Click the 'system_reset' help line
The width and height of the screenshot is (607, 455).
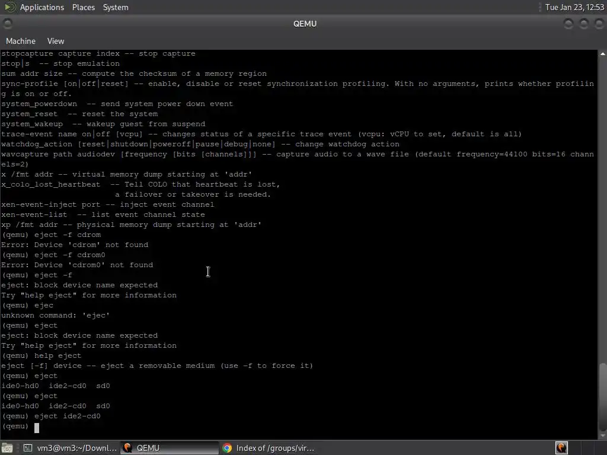click(x=79, y=114)
